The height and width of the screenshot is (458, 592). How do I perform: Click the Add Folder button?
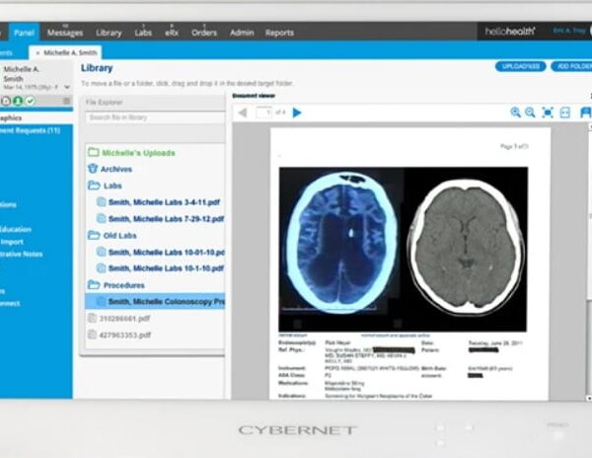tap(570, 66)
